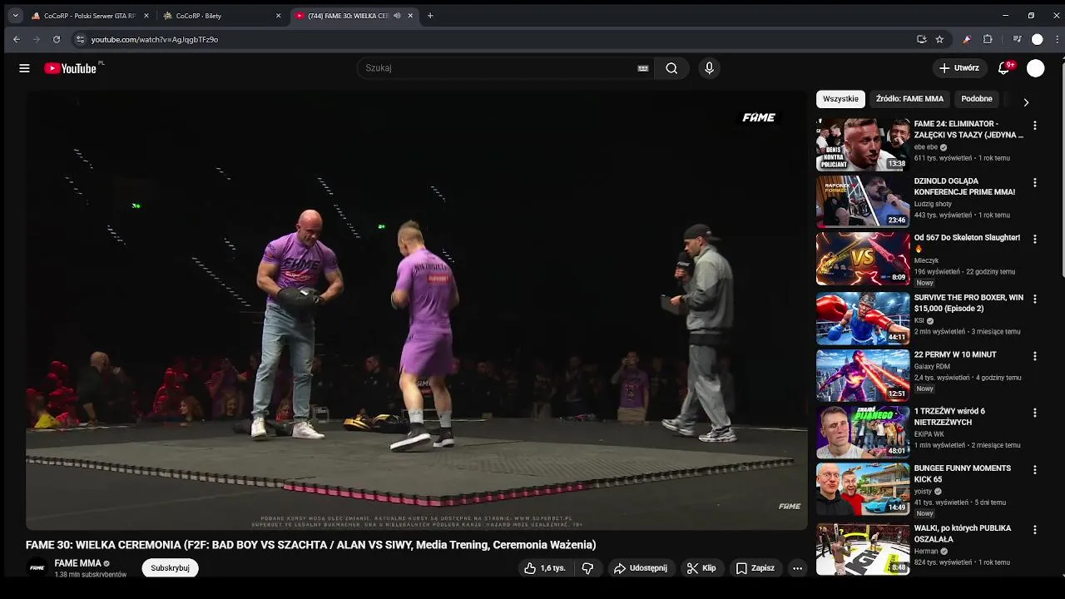Open options for 22 PERMY W 10 MINUT
Screen dimensions: 1065x599
coord(1035,356)
